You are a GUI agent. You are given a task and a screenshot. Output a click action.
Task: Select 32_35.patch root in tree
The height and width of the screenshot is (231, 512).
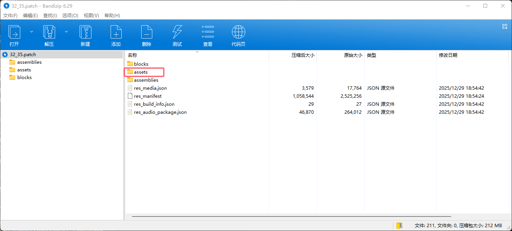[62, 55]
